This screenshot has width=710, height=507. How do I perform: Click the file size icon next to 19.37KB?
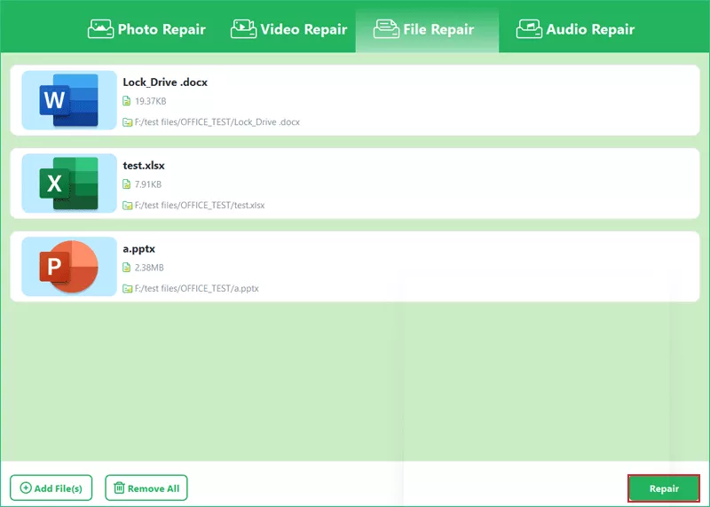click(x=127, y=101)
